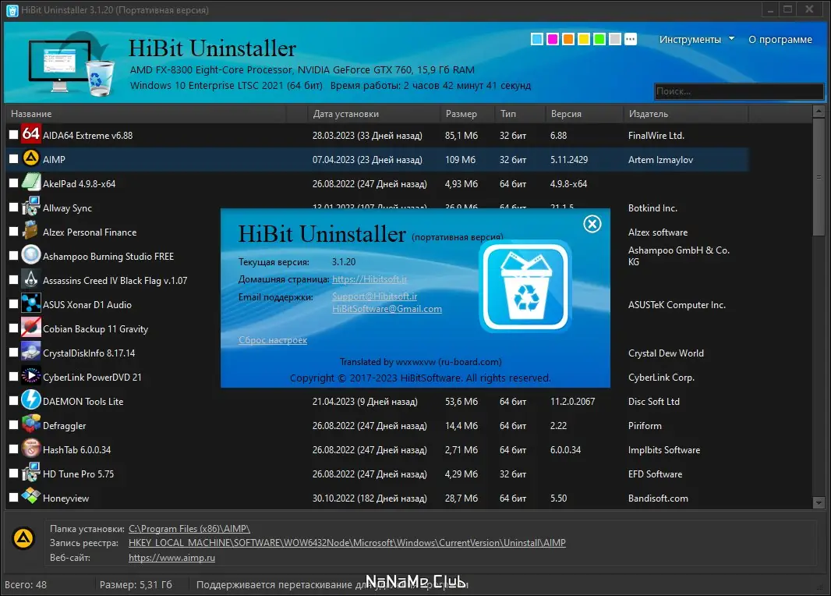831x596 pixels.
Task: Click the list scrollbar down arrow
Action: point(819,502)
